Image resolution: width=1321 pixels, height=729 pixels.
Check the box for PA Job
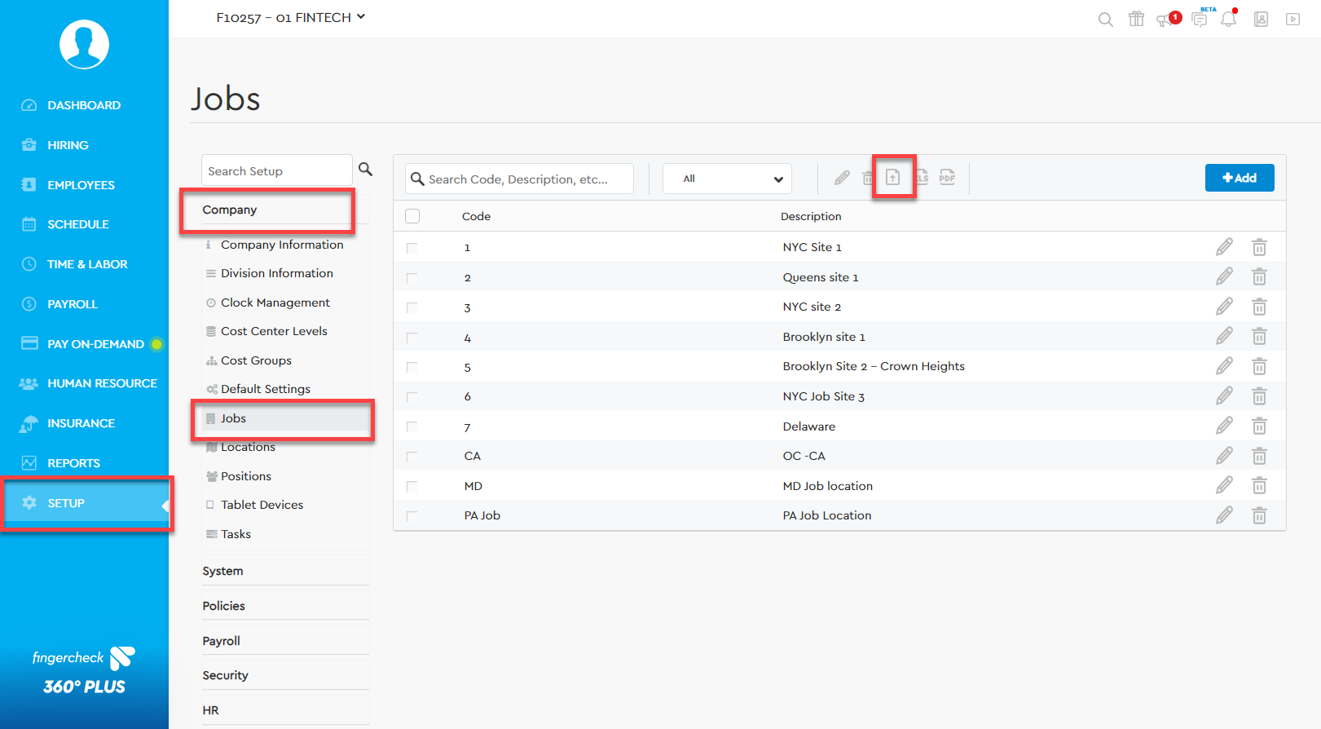click(x=412, y=516)
